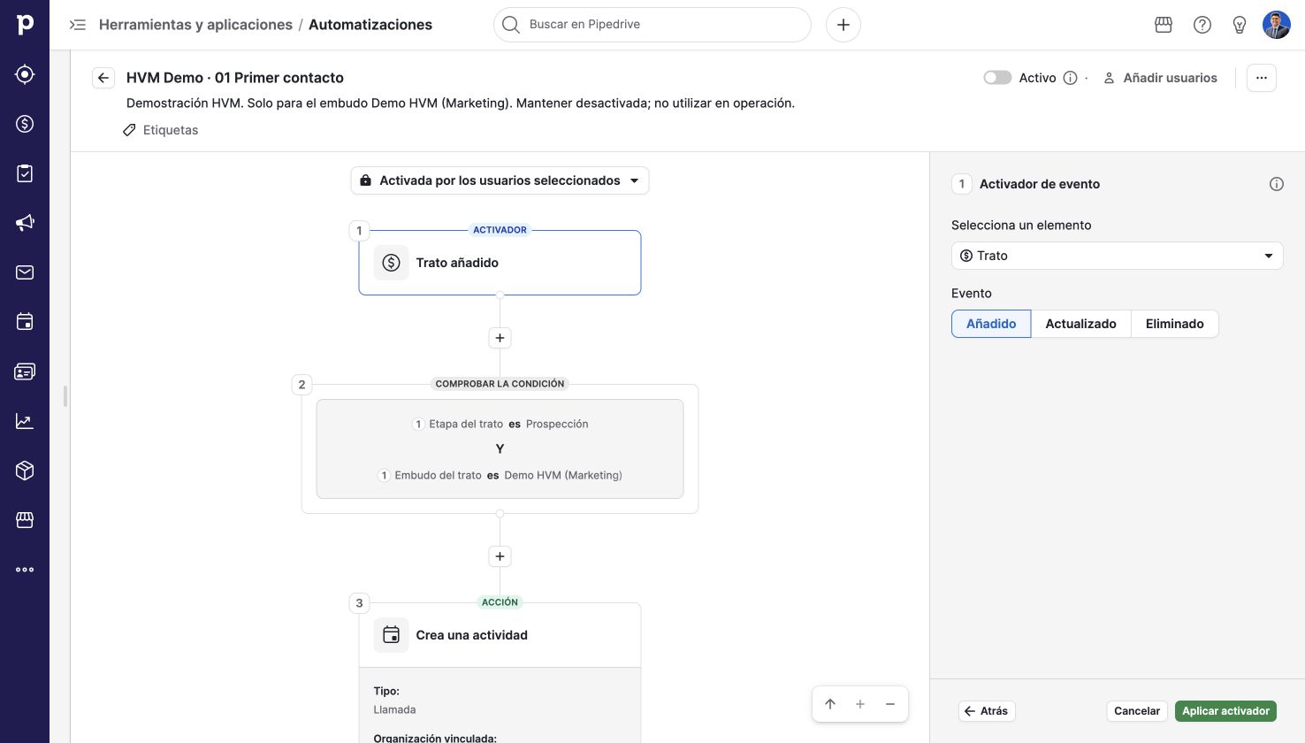Select Crea una actividad action card

(x=500, y=635)
